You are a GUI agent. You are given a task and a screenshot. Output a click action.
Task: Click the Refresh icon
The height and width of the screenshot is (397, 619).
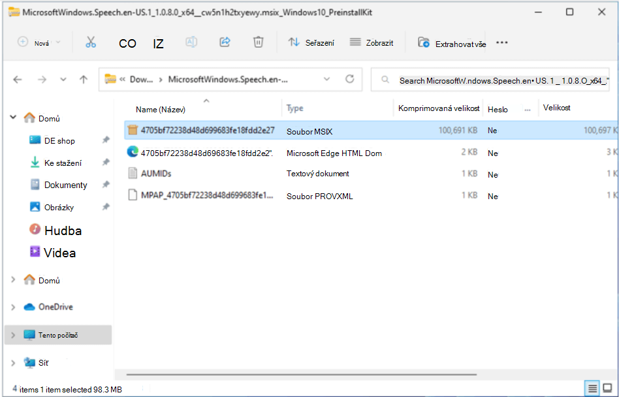coord(350,79)
